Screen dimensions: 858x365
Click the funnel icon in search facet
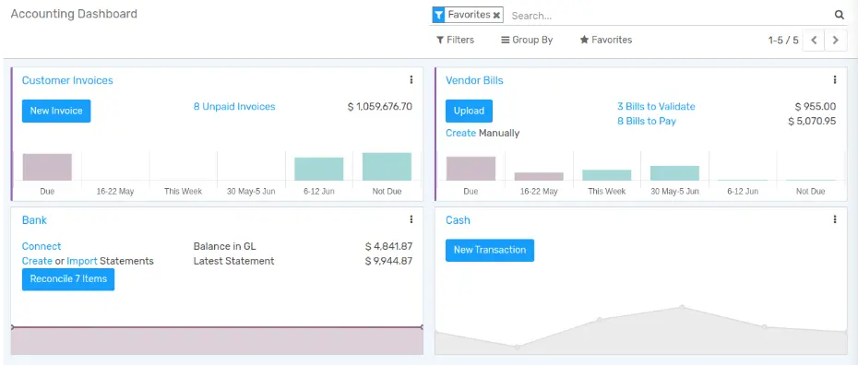pyautogui.click(x=438, y=16)
